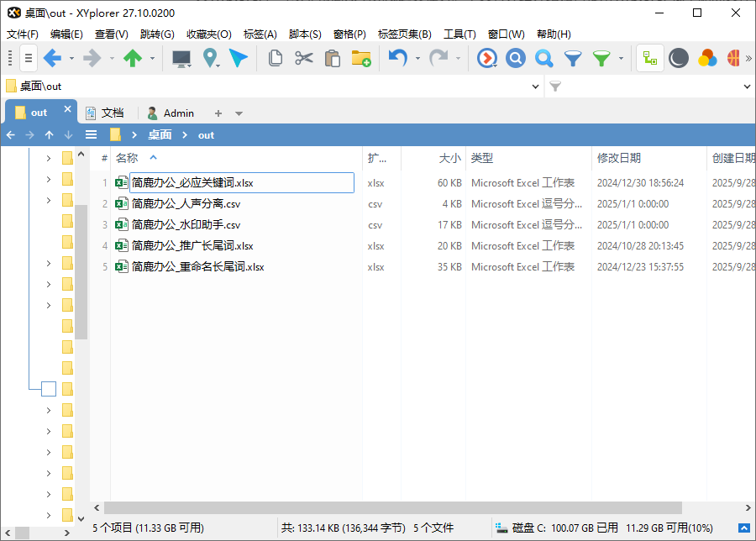Click the Live Filter funnel icon
Image resolution: width=756 pixels, height=541 pixels.
pyautogui.click(x=575, y=58)
